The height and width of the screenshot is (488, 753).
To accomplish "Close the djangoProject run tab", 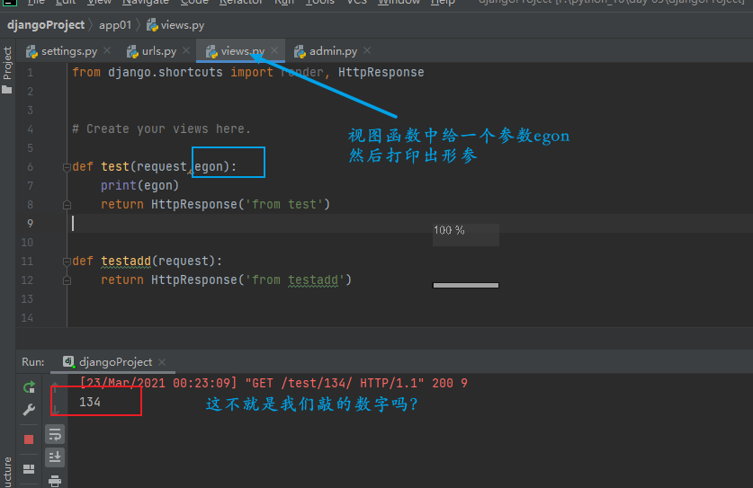I will pyautogui.click(x=162, y=362).
